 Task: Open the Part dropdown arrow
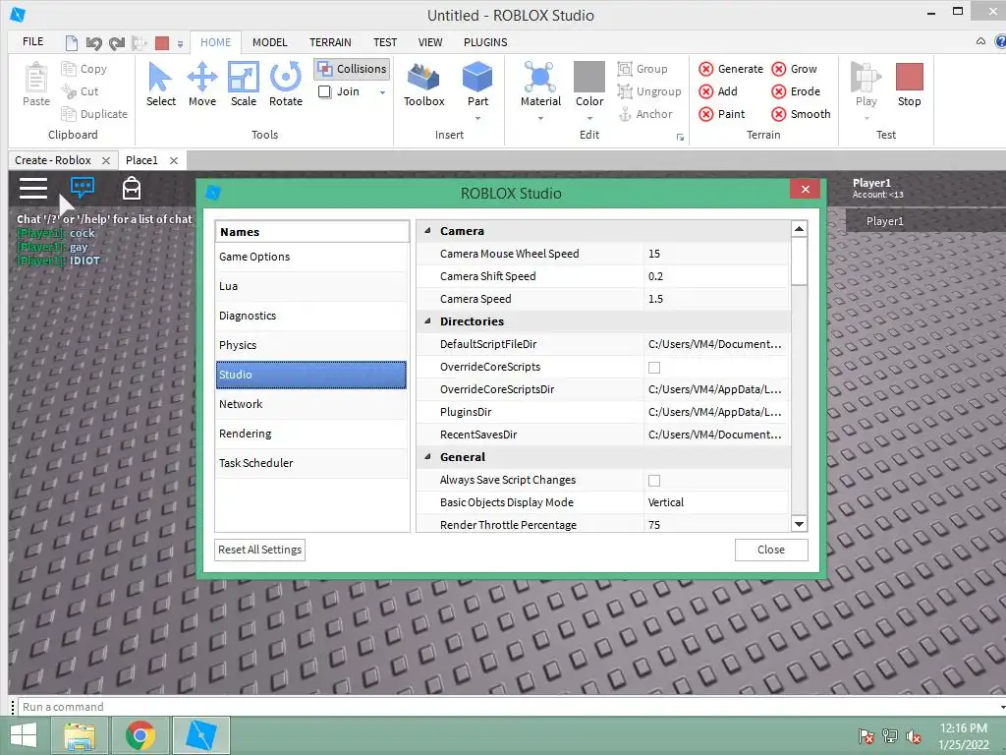[477, 119]
